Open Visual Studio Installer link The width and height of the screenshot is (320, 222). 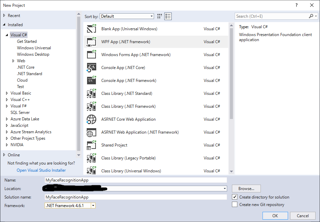pos(41,170)
